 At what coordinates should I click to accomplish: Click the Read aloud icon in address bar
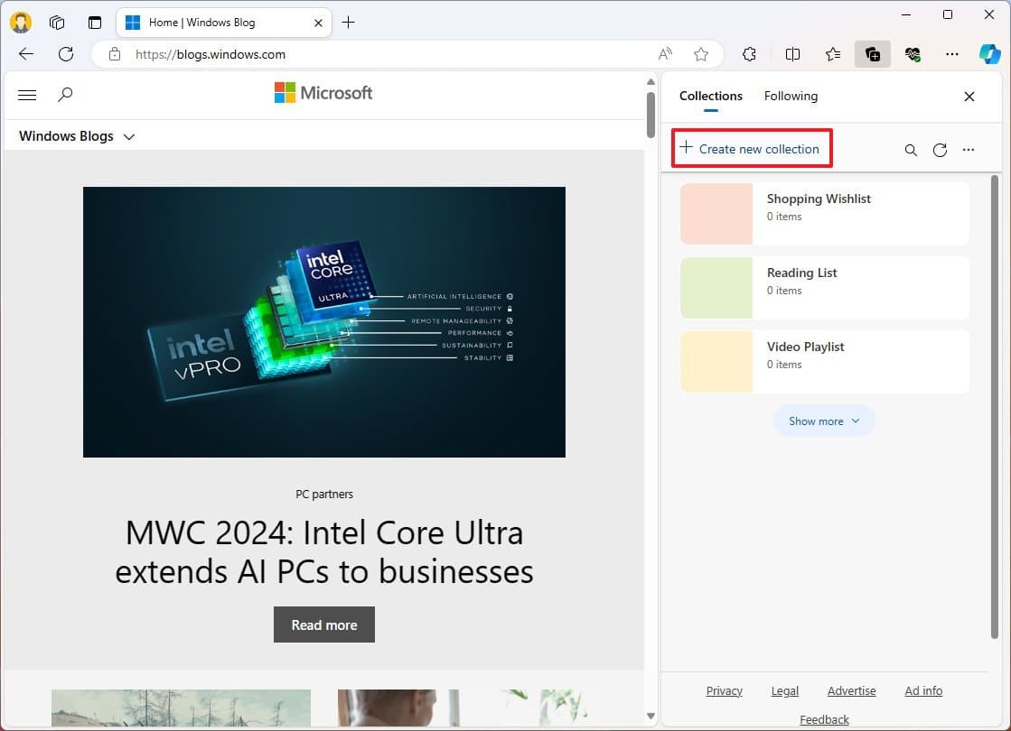pos(665,54)
